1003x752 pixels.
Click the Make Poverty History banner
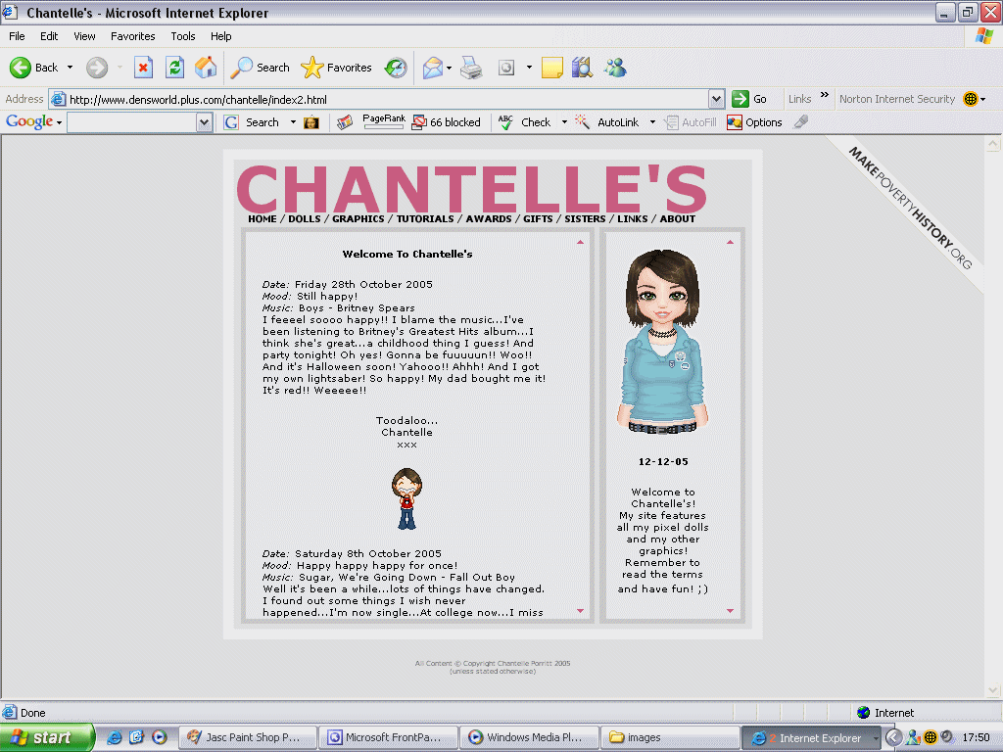910,209
